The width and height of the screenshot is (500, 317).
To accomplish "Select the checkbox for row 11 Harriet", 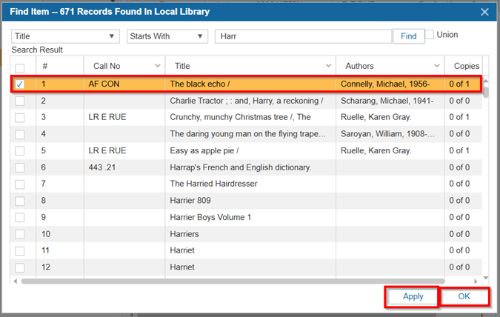I will click(x=20, y=250).
